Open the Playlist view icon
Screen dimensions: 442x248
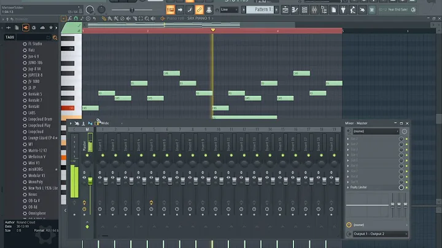tap(285, 10)
